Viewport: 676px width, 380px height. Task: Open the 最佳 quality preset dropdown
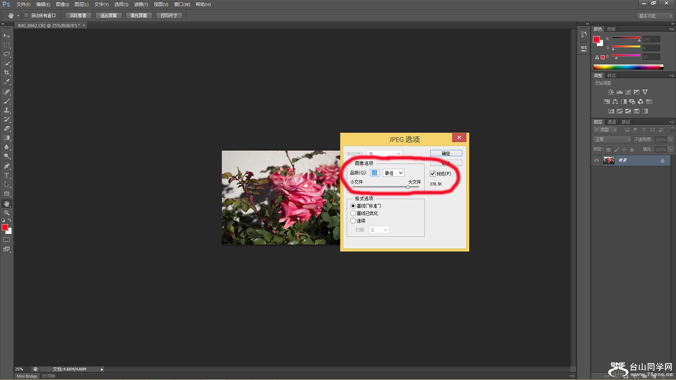coord(393,173)
